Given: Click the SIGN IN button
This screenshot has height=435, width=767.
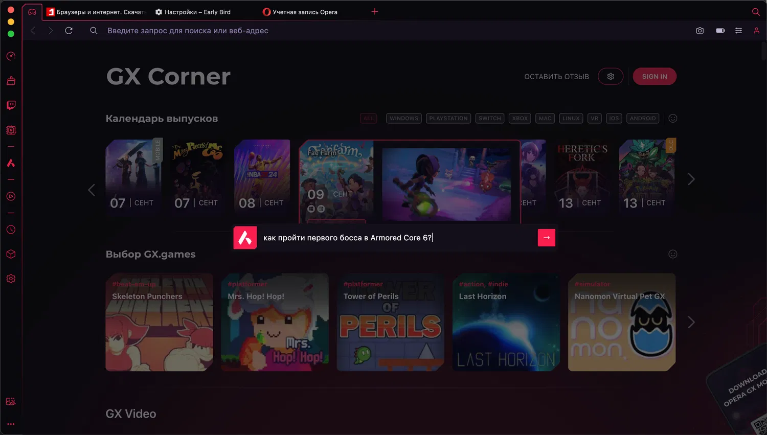Looking at the screenshot, I should pyautogui.click(x=655, y=77).
